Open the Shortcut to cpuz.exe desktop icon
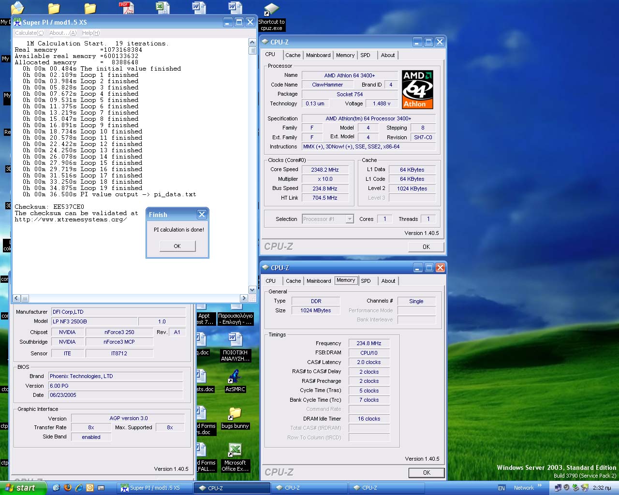The height and width of the screenshot is (495, 619). point(271,17)
